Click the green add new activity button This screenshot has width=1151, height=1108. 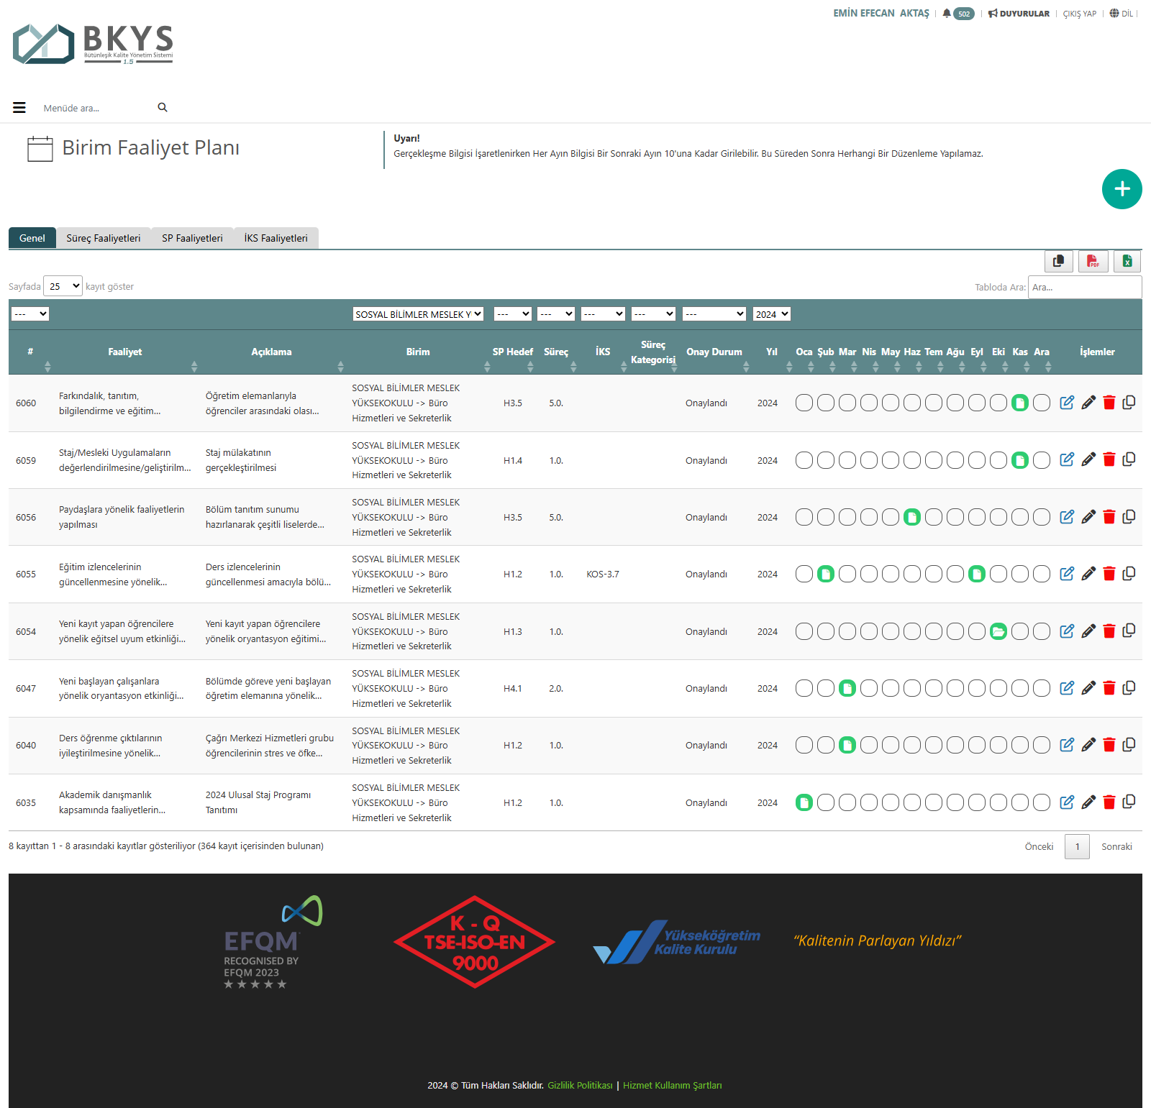pos(1122,189)
